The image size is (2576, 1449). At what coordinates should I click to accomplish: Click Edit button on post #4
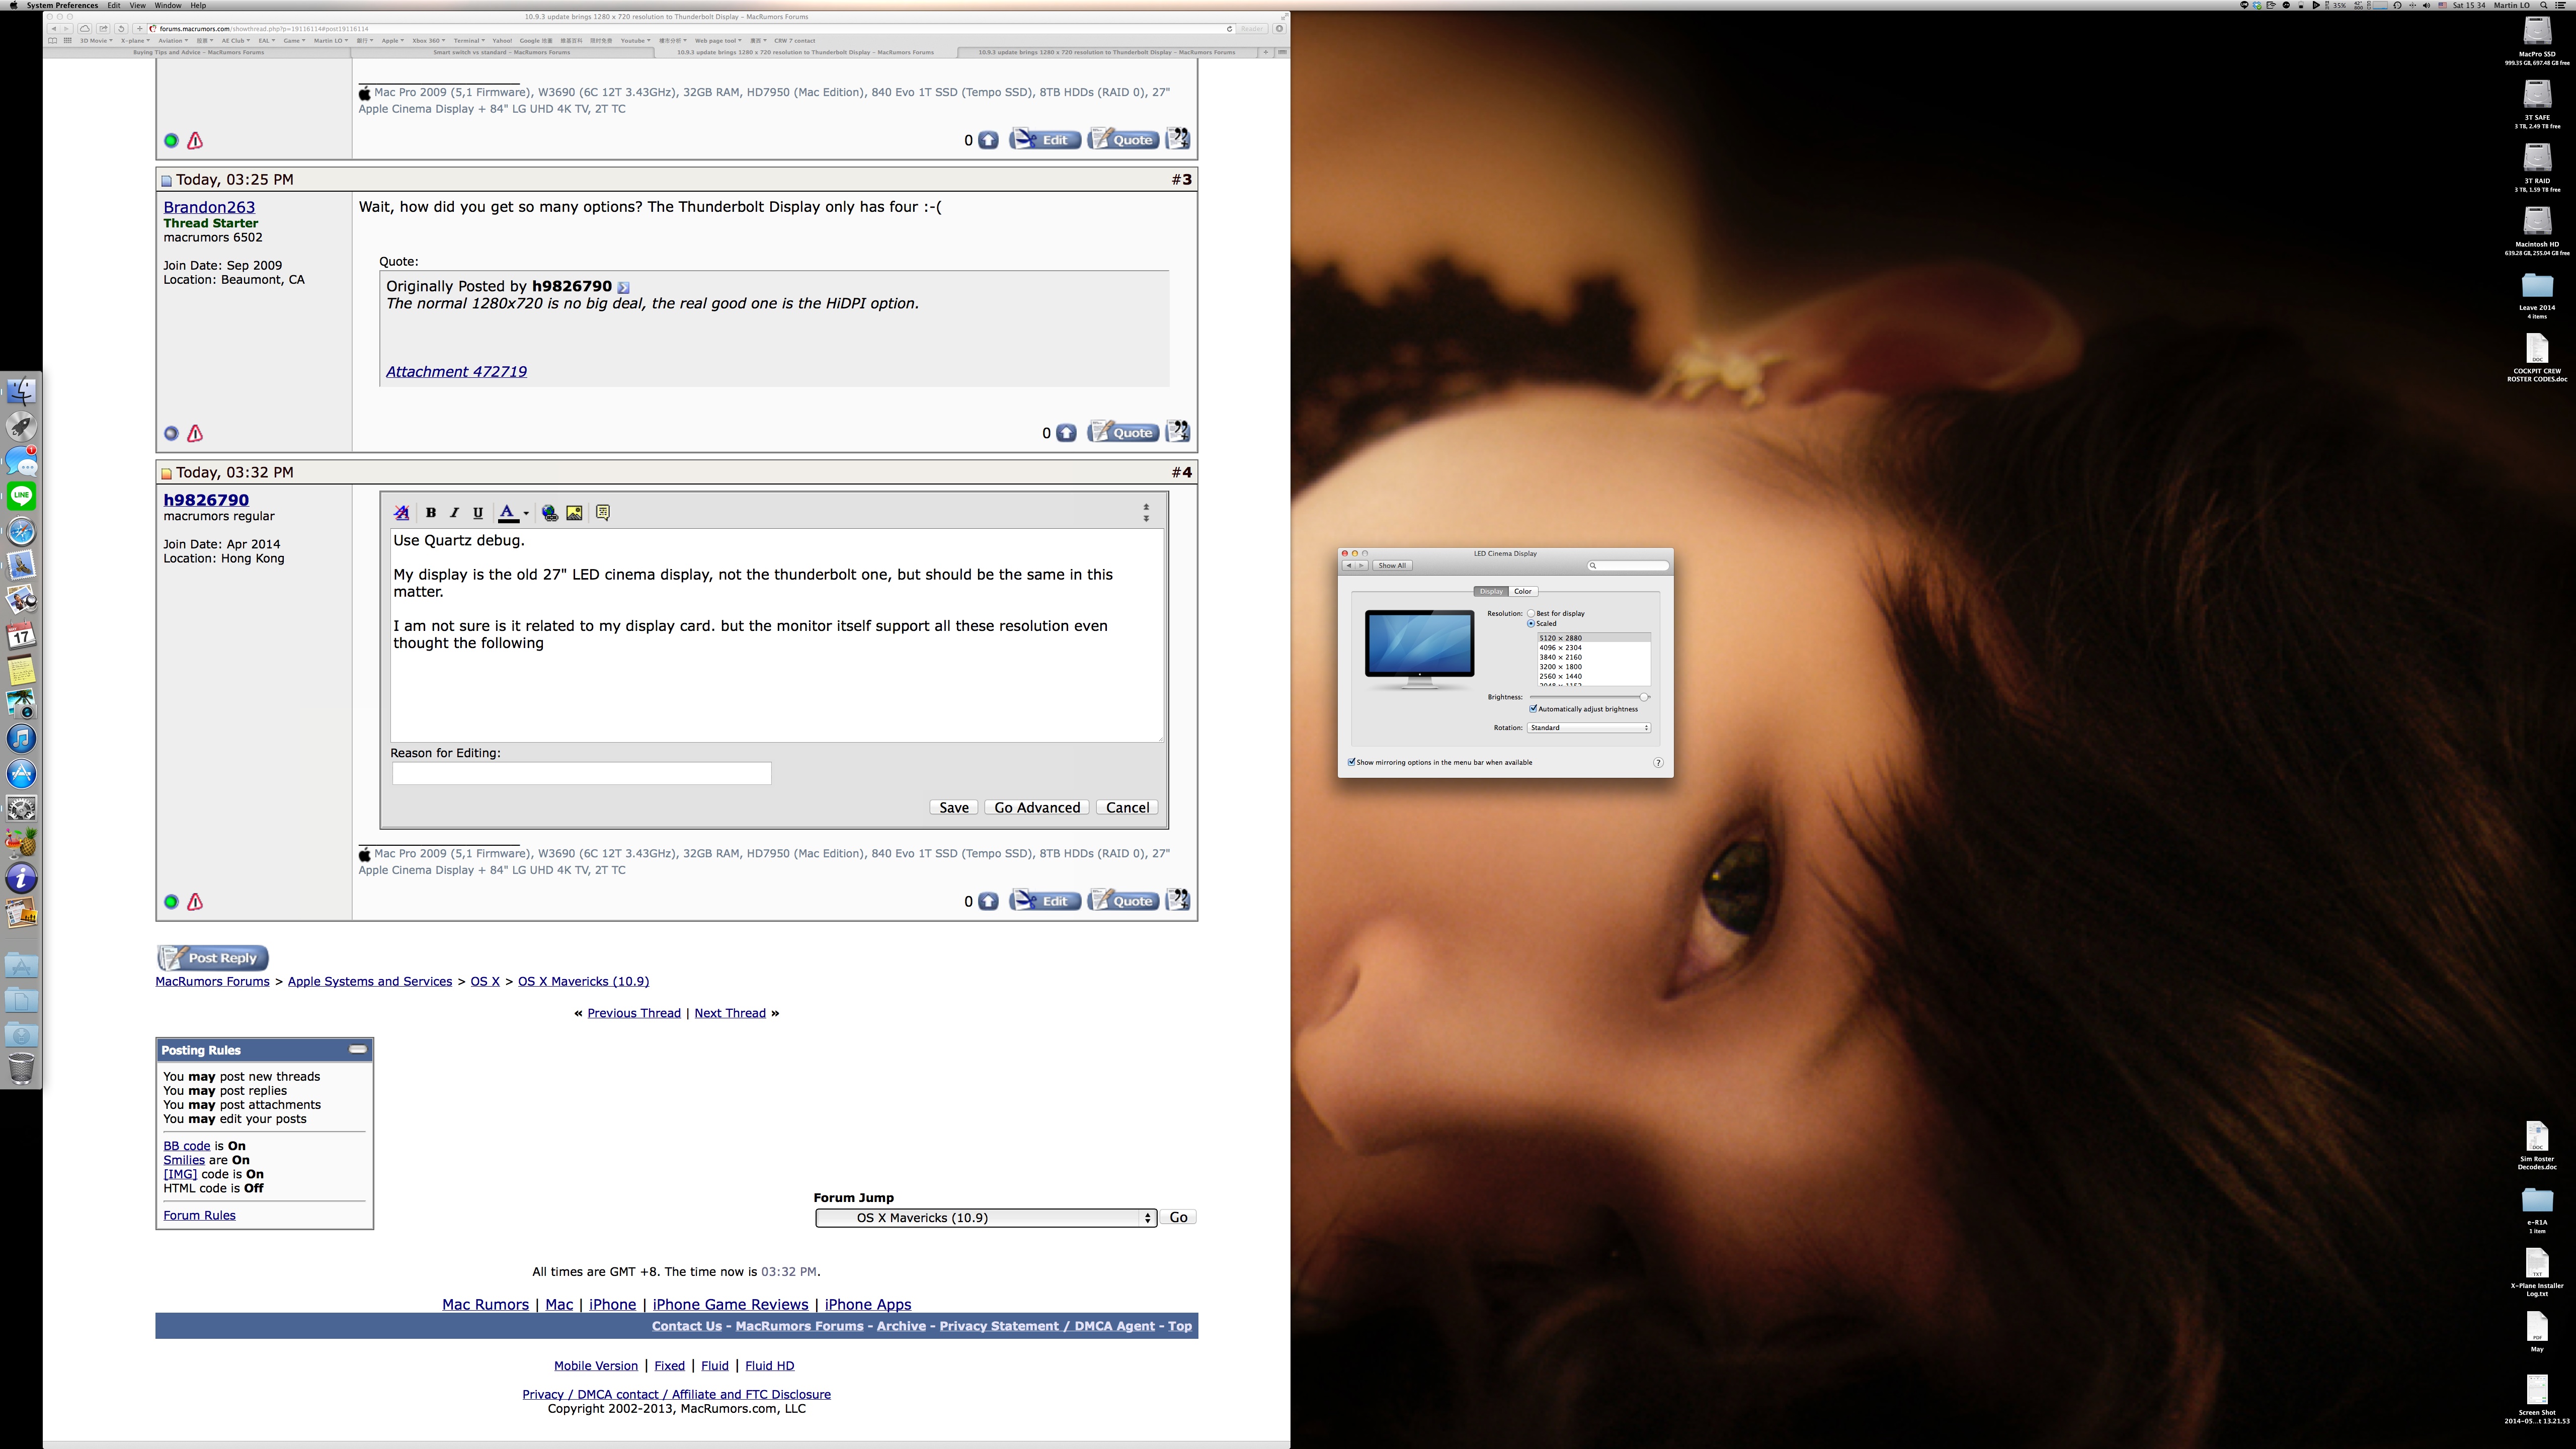pos(1045,901)
